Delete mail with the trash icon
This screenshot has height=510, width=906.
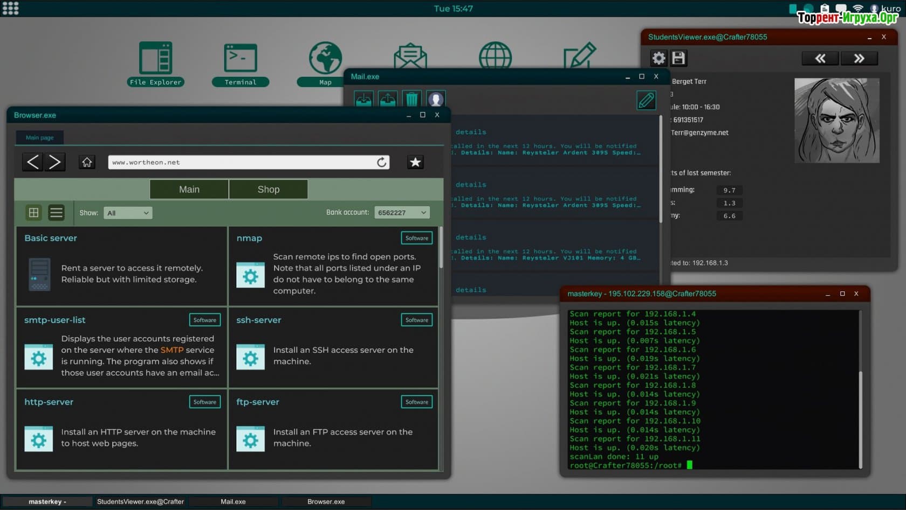point(411,99)
